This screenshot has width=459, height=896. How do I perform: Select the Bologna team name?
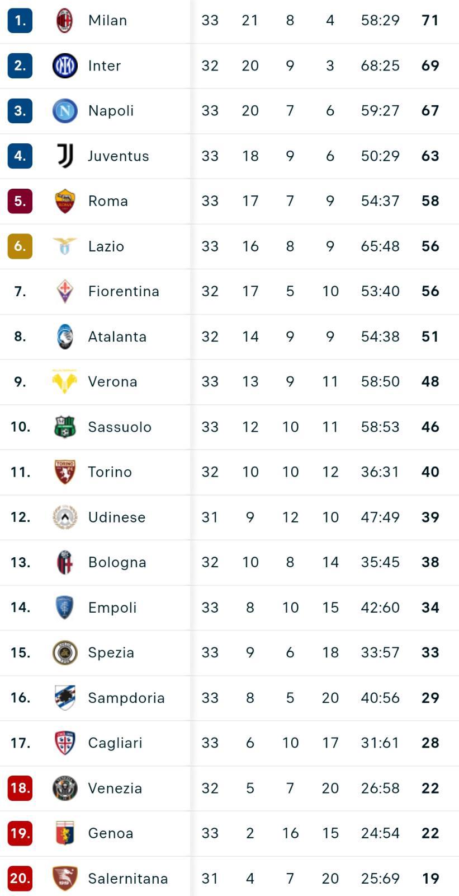click(117, 562)
